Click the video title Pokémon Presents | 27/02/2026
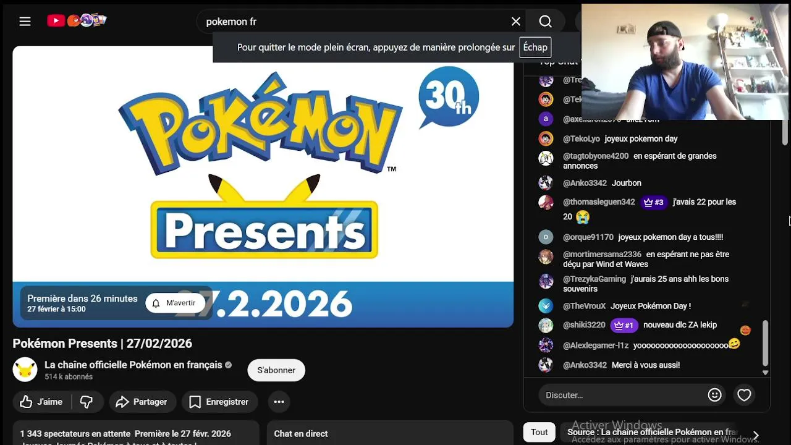 [103, 344]
